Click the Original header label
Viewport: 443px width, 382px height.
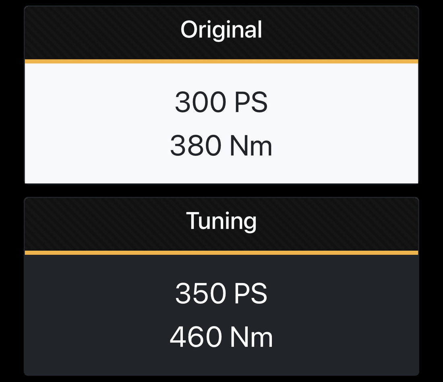point(221,30)
